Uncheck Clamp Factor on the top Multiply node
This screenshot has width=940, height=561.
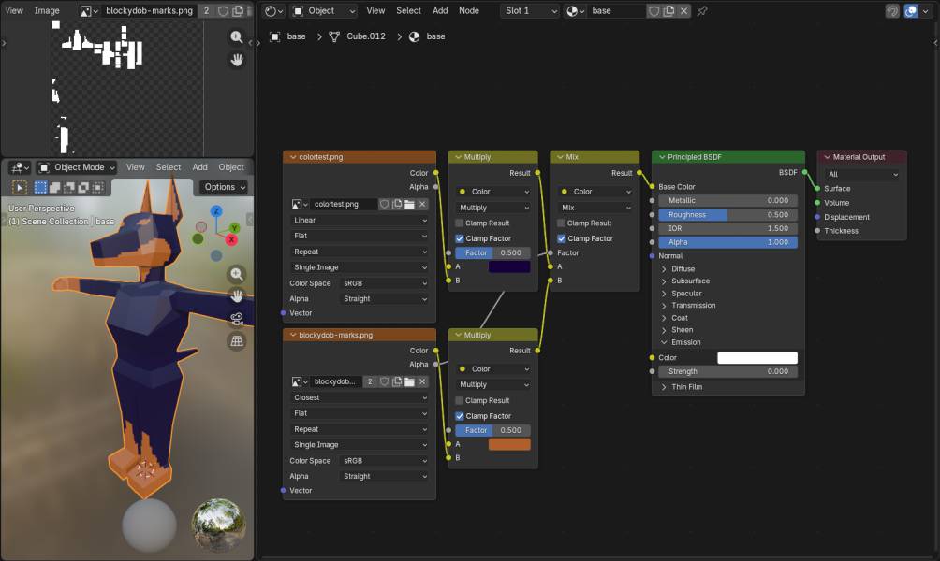tap(460, 238)
